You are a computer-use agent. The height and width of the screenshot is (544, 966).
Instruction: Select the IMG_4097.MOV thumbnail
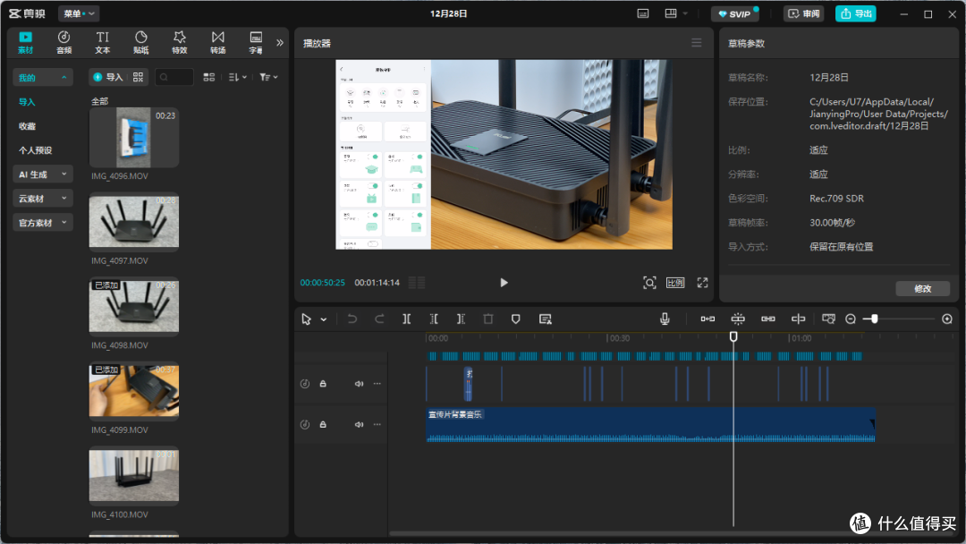(133, 222)
